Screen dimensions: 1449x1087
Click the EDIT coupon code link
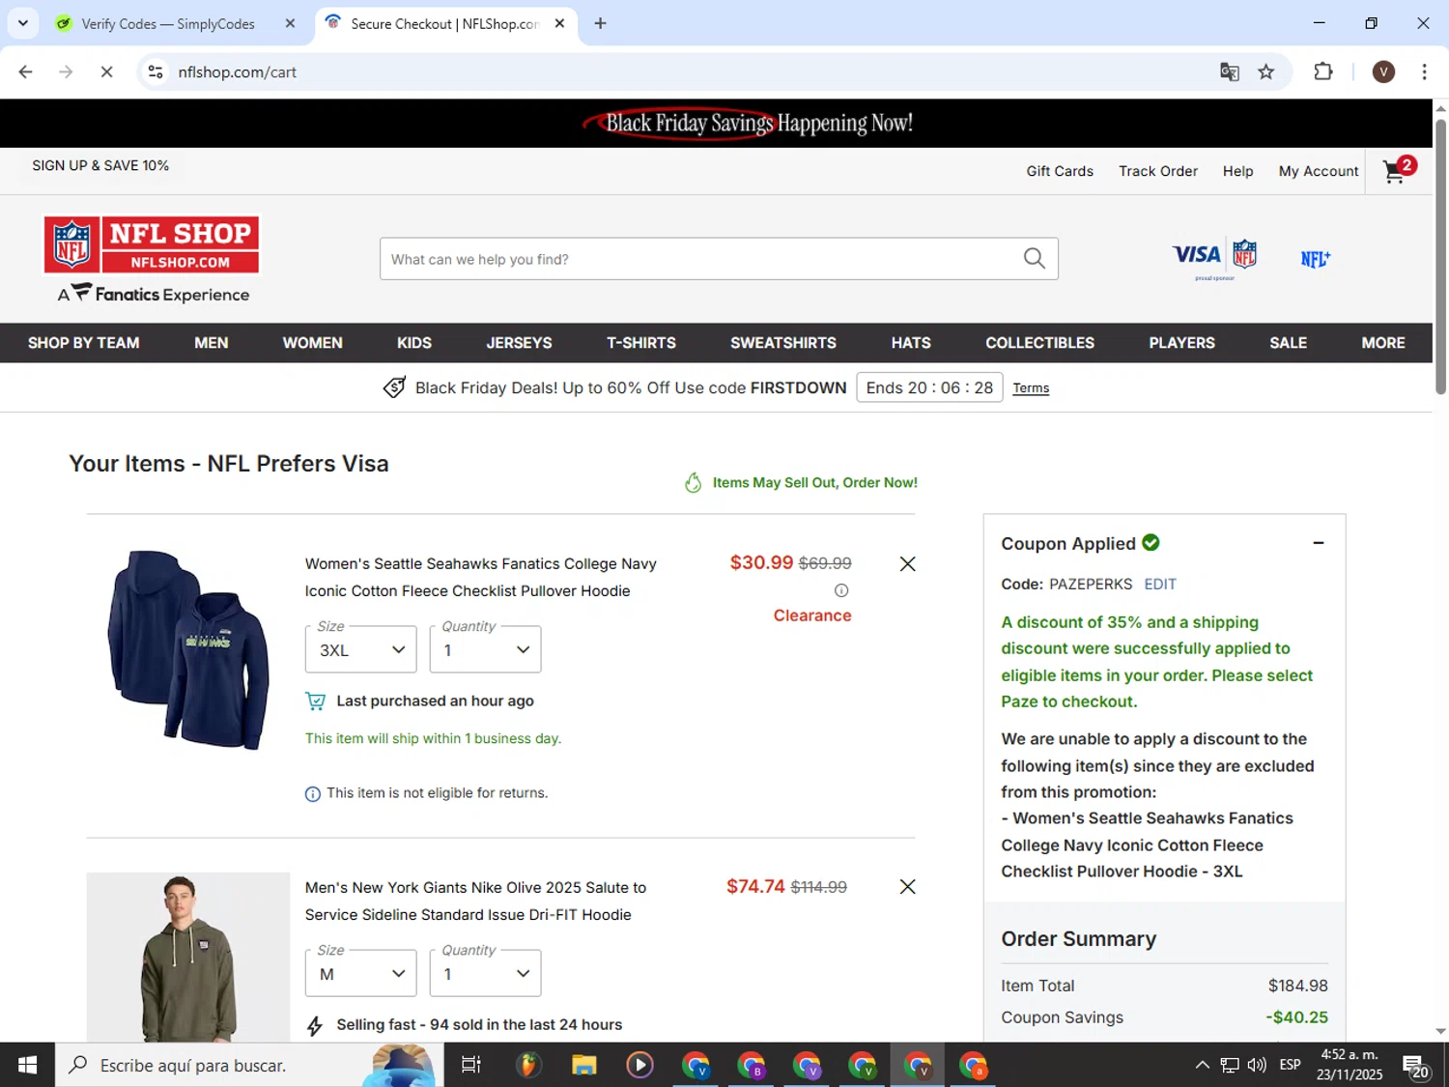click(x=1160, y=584)
